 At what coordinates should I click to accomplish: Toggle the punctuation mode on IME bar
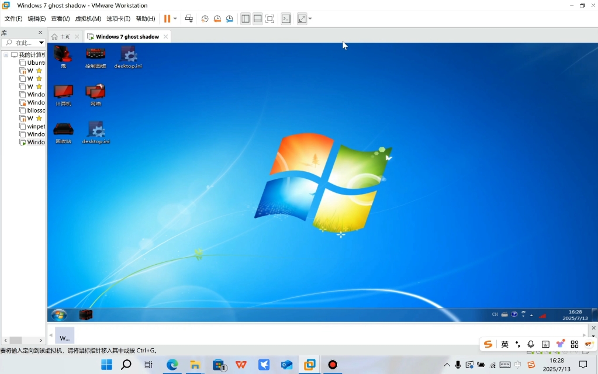pos(517,344)
